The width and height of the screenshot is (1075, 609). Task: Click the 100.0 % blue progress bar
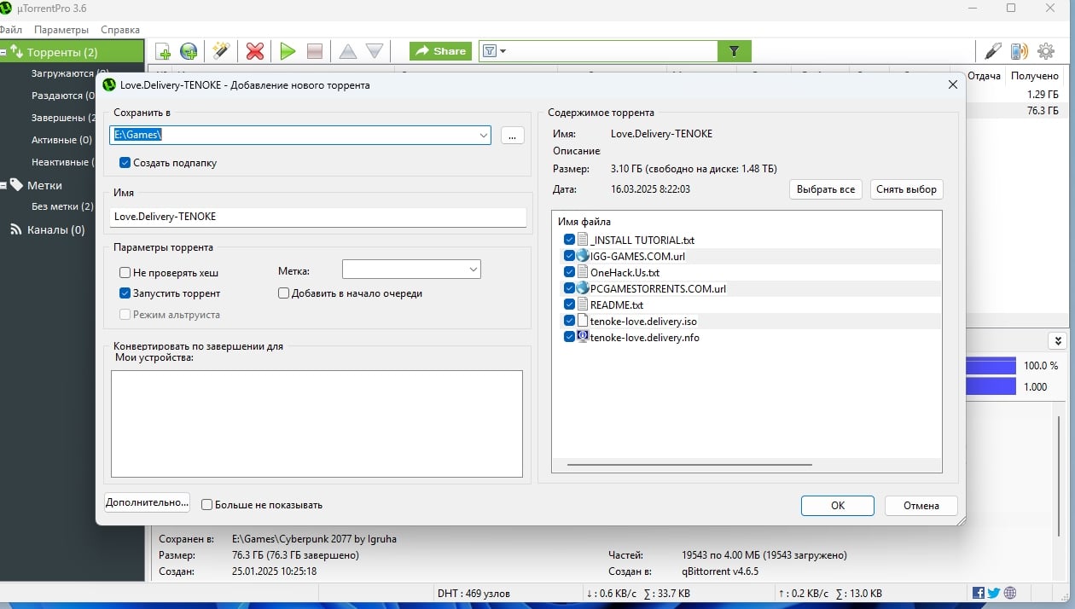991,365
